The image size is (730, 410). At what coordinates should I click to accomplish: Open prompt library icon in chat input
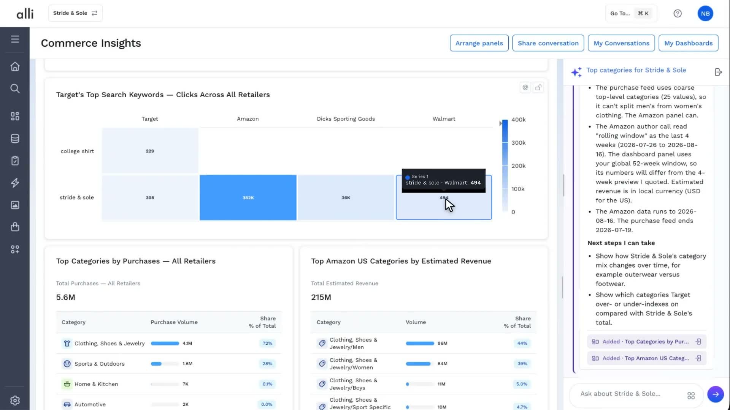tap(691, 396)
